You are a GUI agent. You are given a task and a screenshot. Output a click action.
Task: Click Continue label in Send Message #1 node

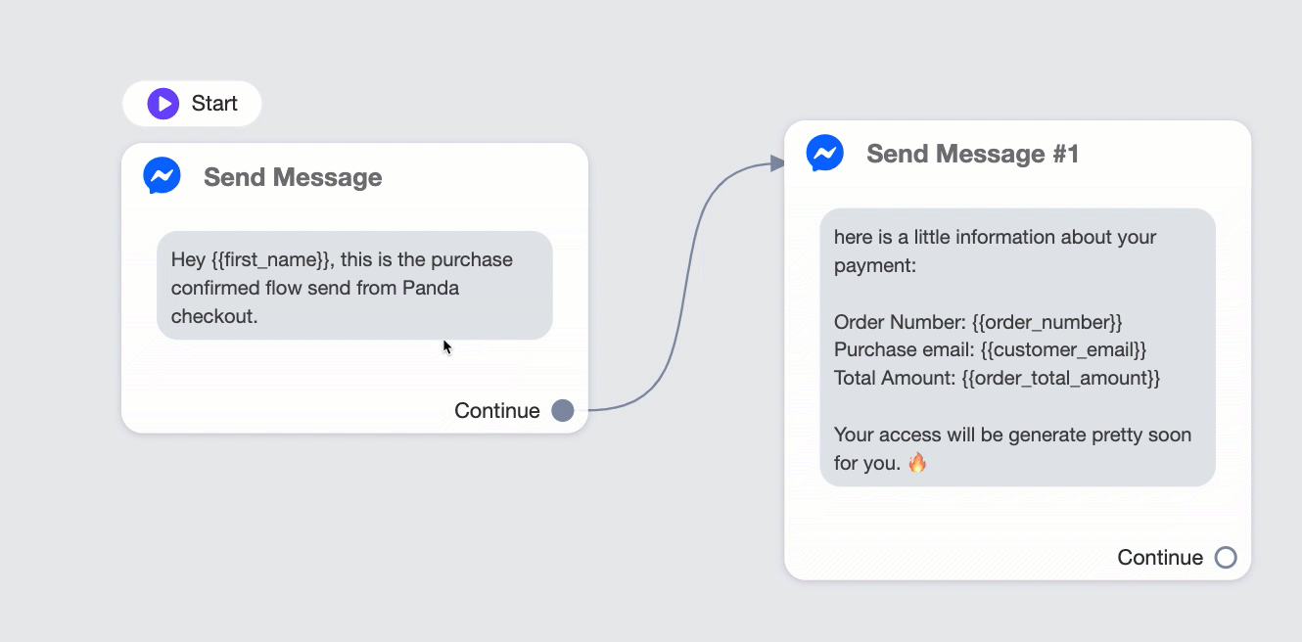pos(1160,557)
